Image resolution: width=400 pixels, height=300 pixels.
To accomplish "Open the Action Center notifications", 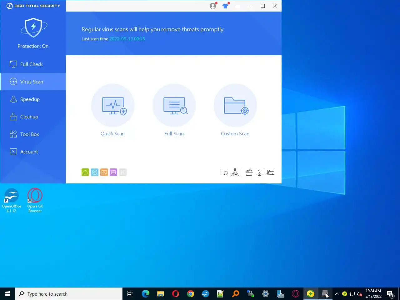I will tap(390, 294).
